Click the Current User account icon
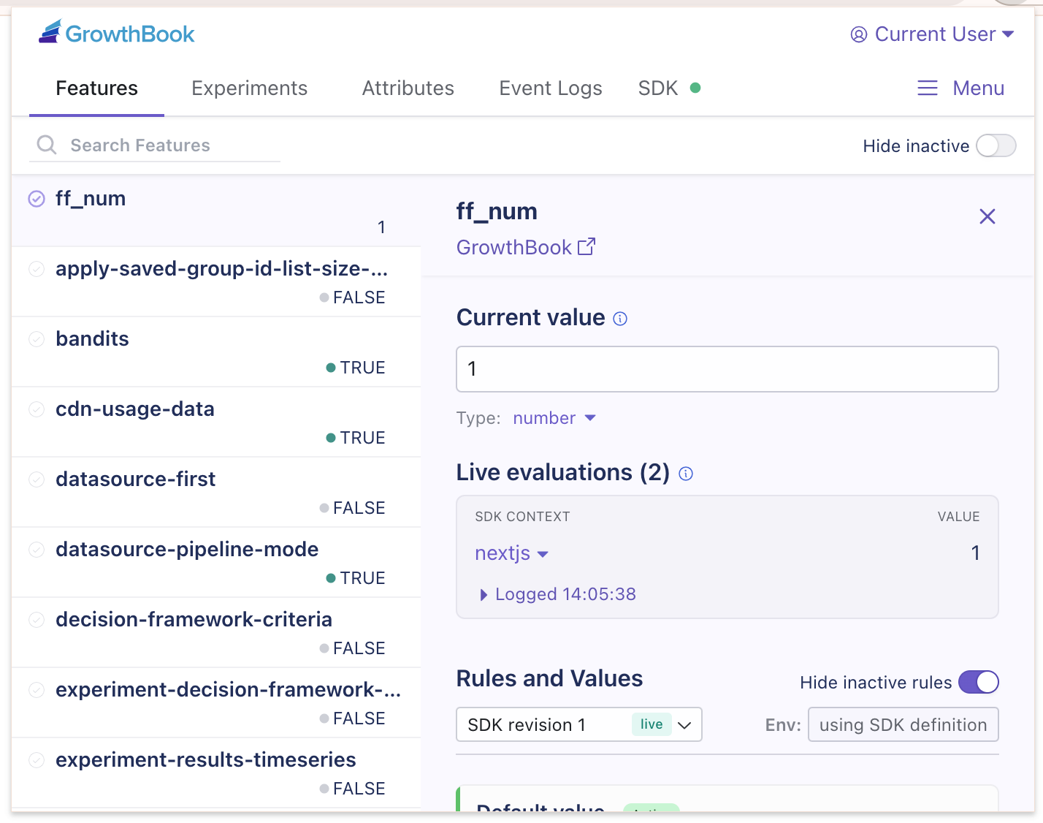This screenshot has width=1043, height=823. (x=859, y=34)
